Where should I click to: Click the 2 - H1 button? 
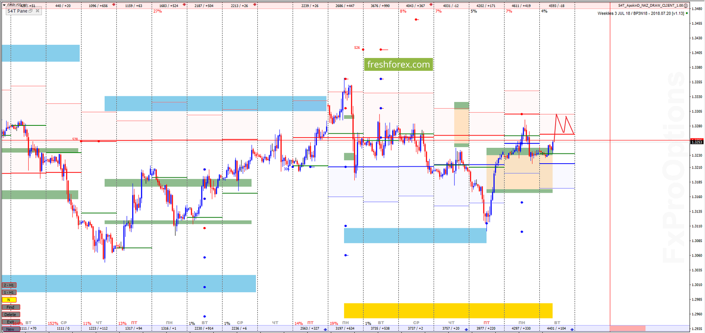(9, 285)
